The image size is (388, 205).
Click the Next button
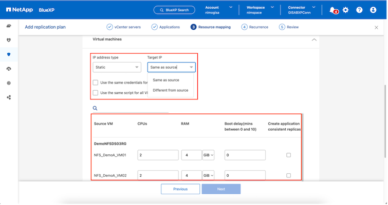click(x=221, y=189)
